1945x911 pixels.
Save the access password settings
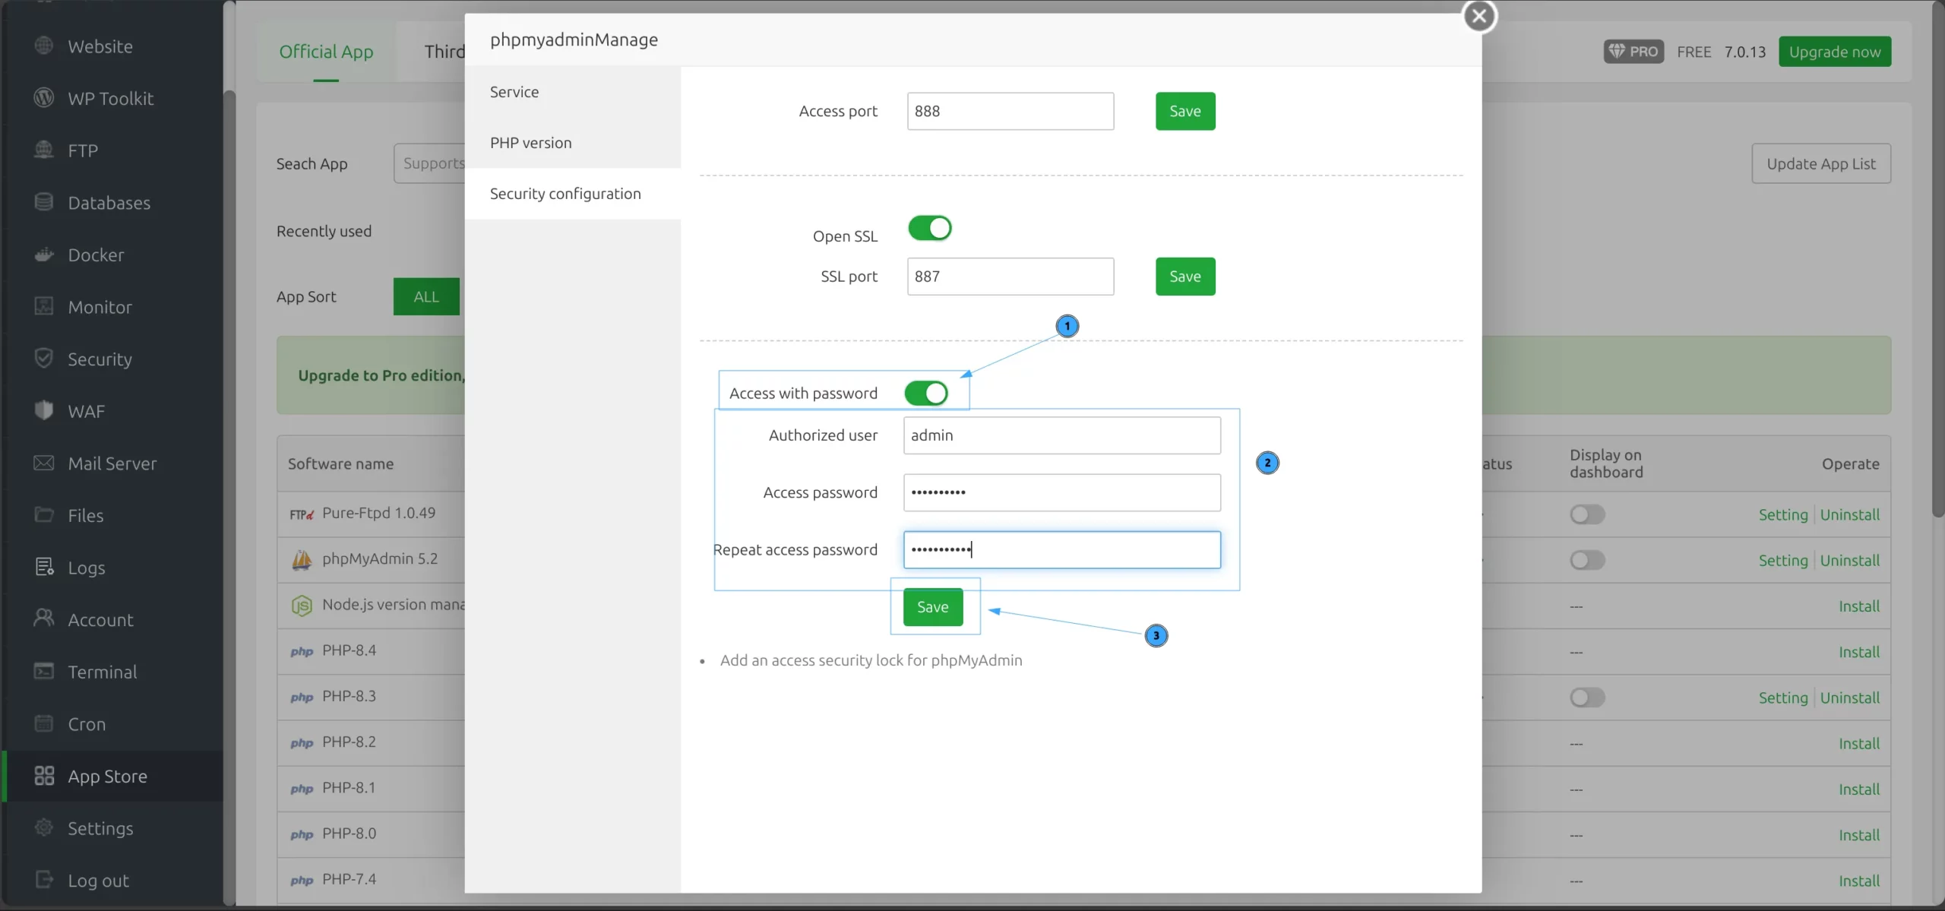pyautogui.click(x=933, y=606)
